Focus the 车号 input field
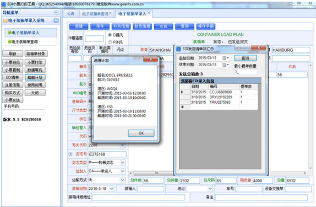 [x=249, y=189]
